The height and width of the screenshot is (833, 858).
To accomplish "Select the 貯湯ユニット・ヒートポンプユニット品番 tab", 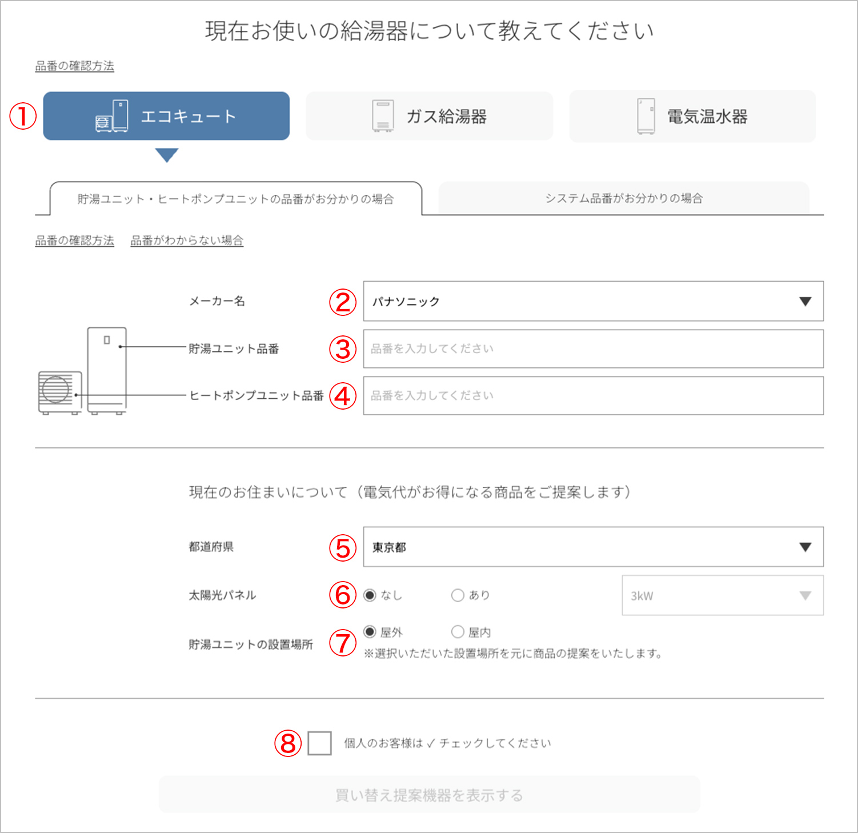I will pyautogui.click(x=235, y=199).
